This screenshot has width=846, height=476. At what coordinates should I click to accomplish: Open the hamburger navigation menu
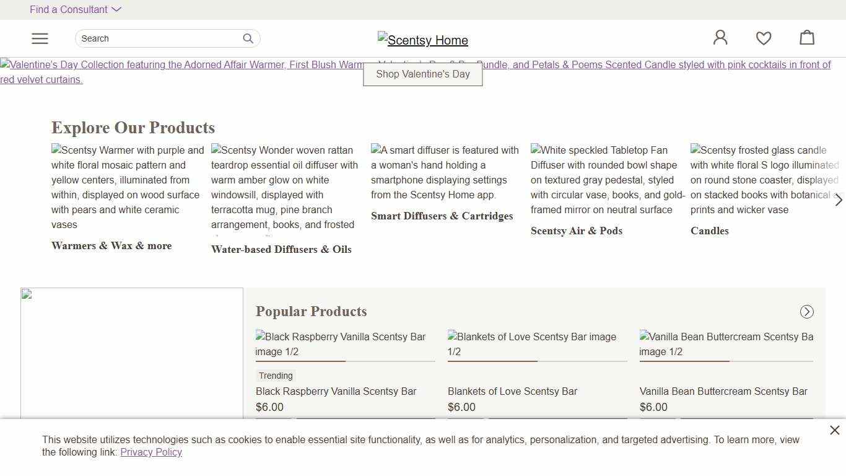pos(40,38)
